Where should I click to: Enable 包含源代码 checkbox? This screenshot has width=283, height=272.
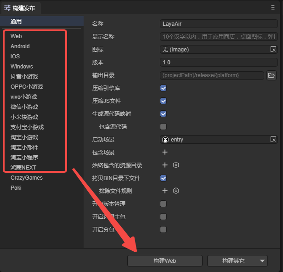point(164,126)
